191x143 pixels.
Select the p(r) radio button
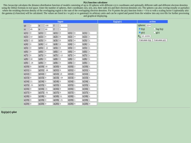point(140,32)
